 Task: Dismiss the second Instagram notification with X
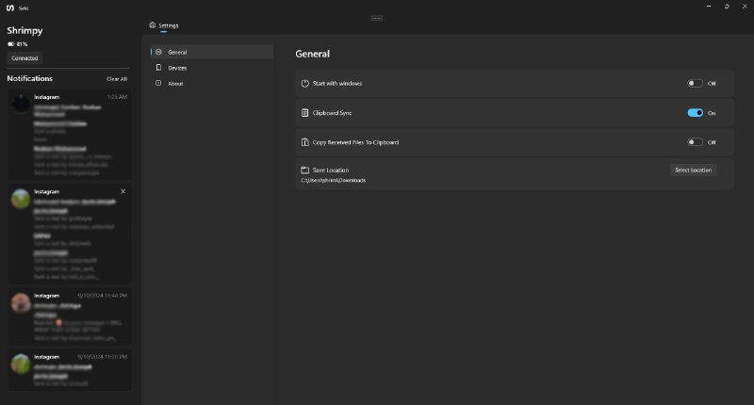123,191
